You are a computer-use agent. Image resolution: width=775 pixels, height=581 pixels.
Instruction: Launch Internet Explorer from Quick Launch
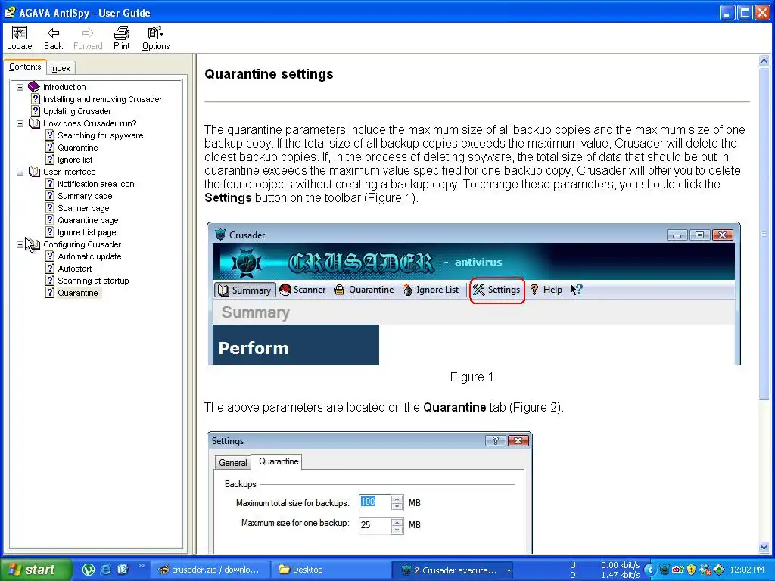click(x=105, y=570)
